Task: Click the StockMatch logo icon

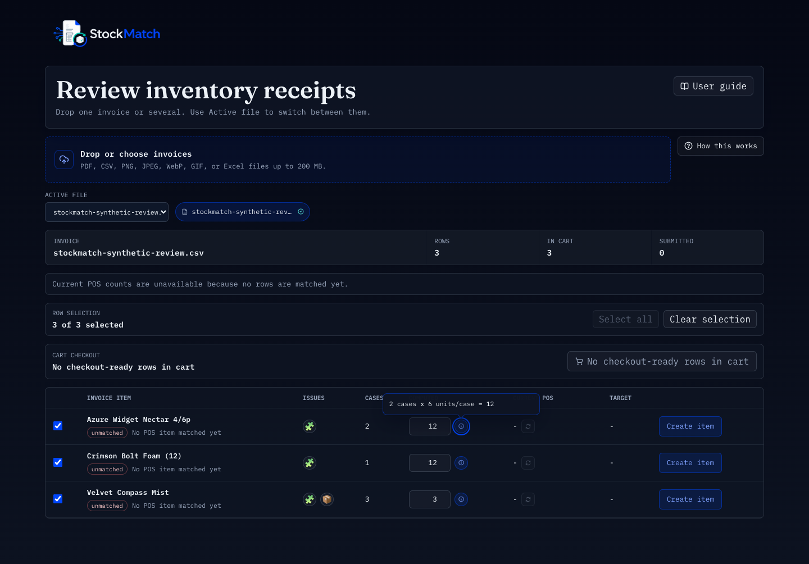Action: coord(70,34)
